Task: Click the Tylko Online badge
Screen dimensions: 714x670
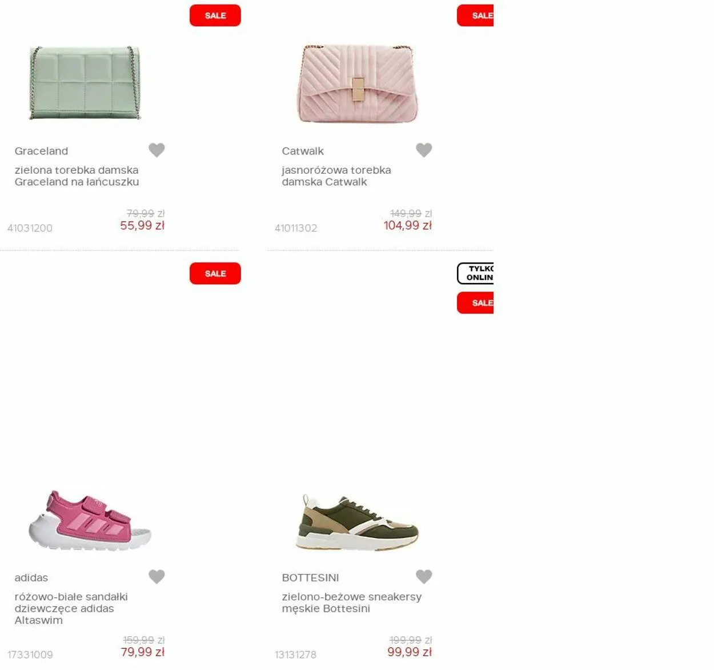Action: pos(475,273)
